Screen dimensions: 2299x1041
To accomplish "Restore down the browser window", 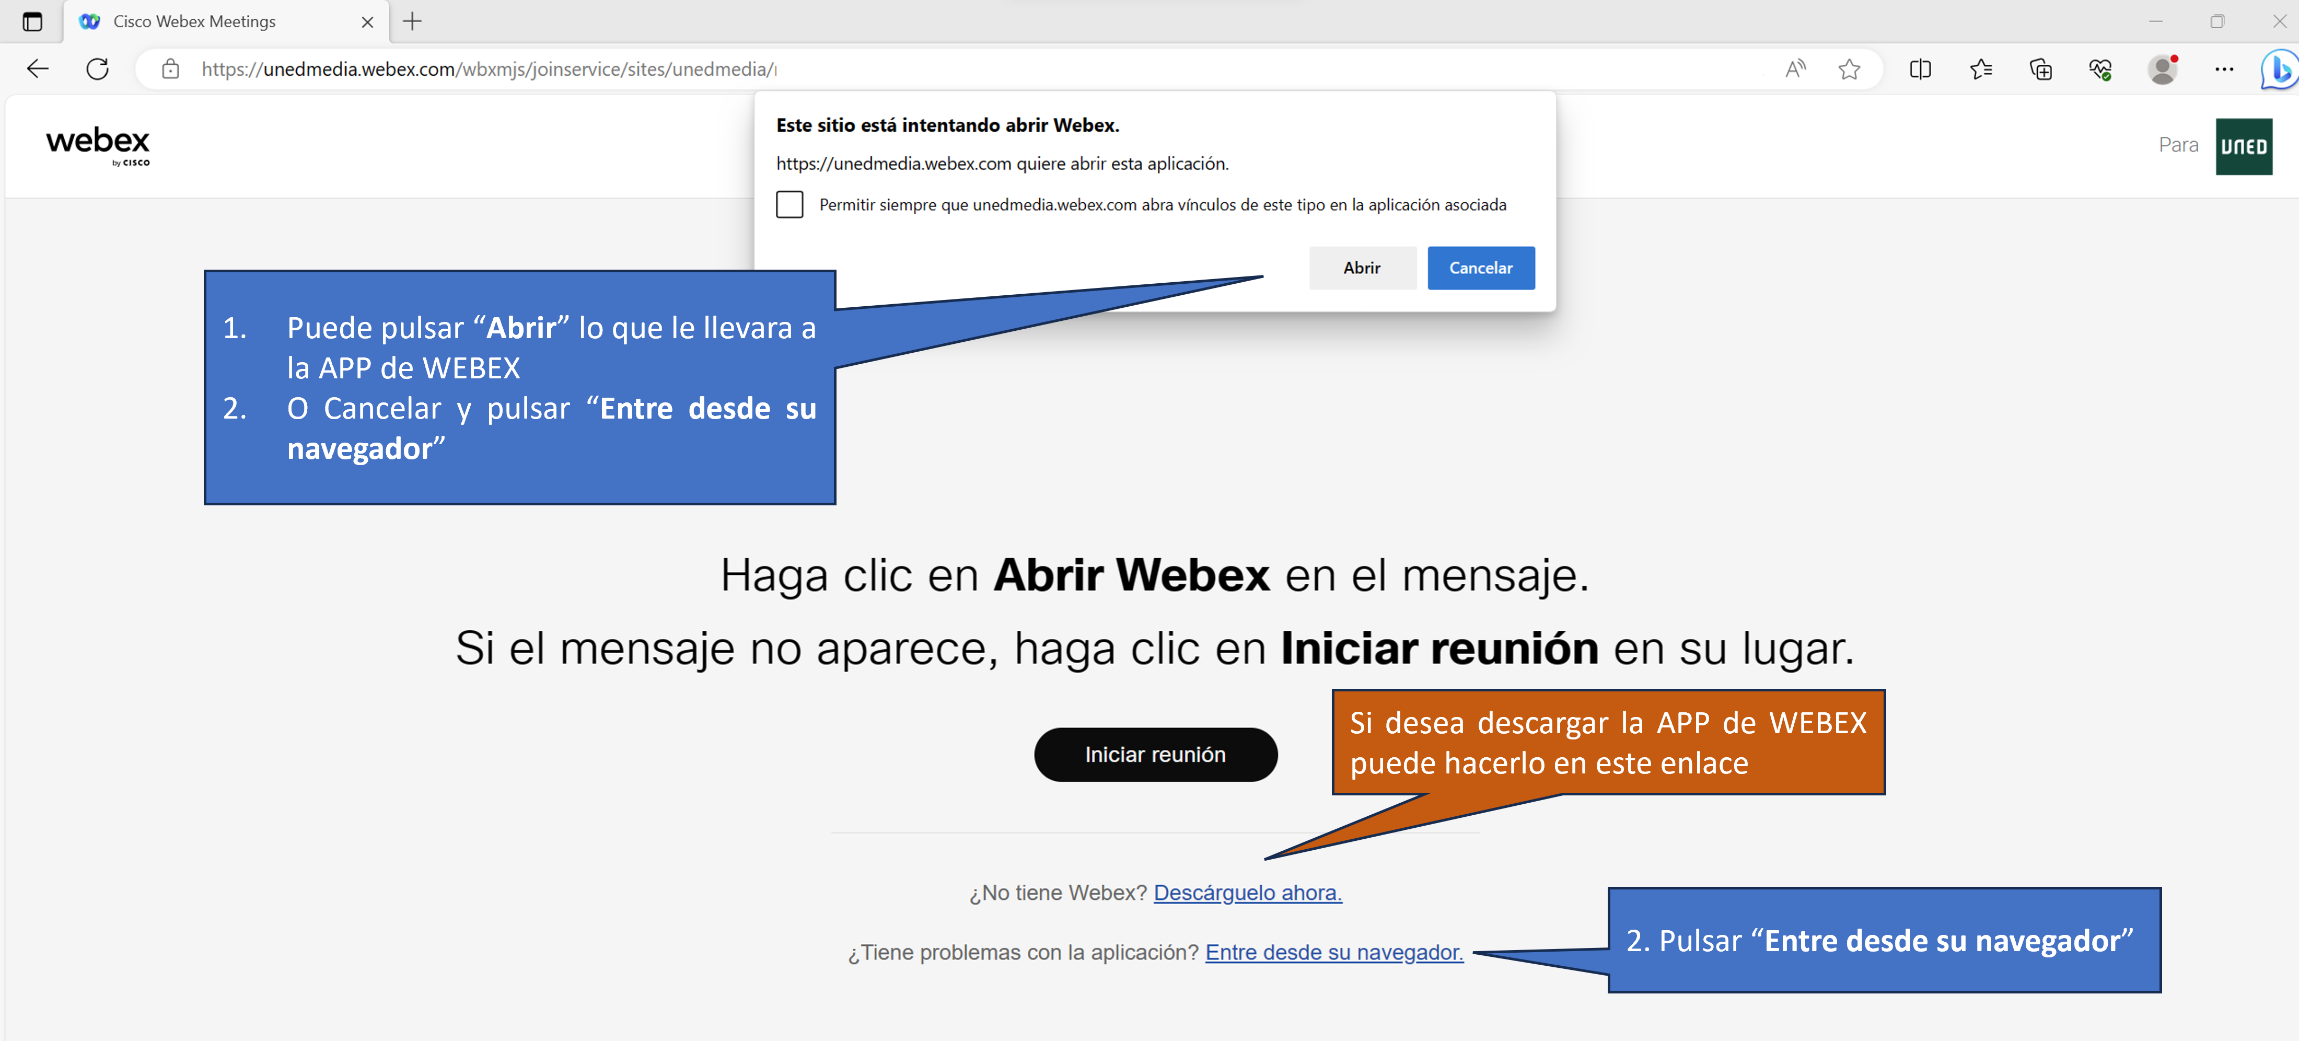I will click(2217, 21).
